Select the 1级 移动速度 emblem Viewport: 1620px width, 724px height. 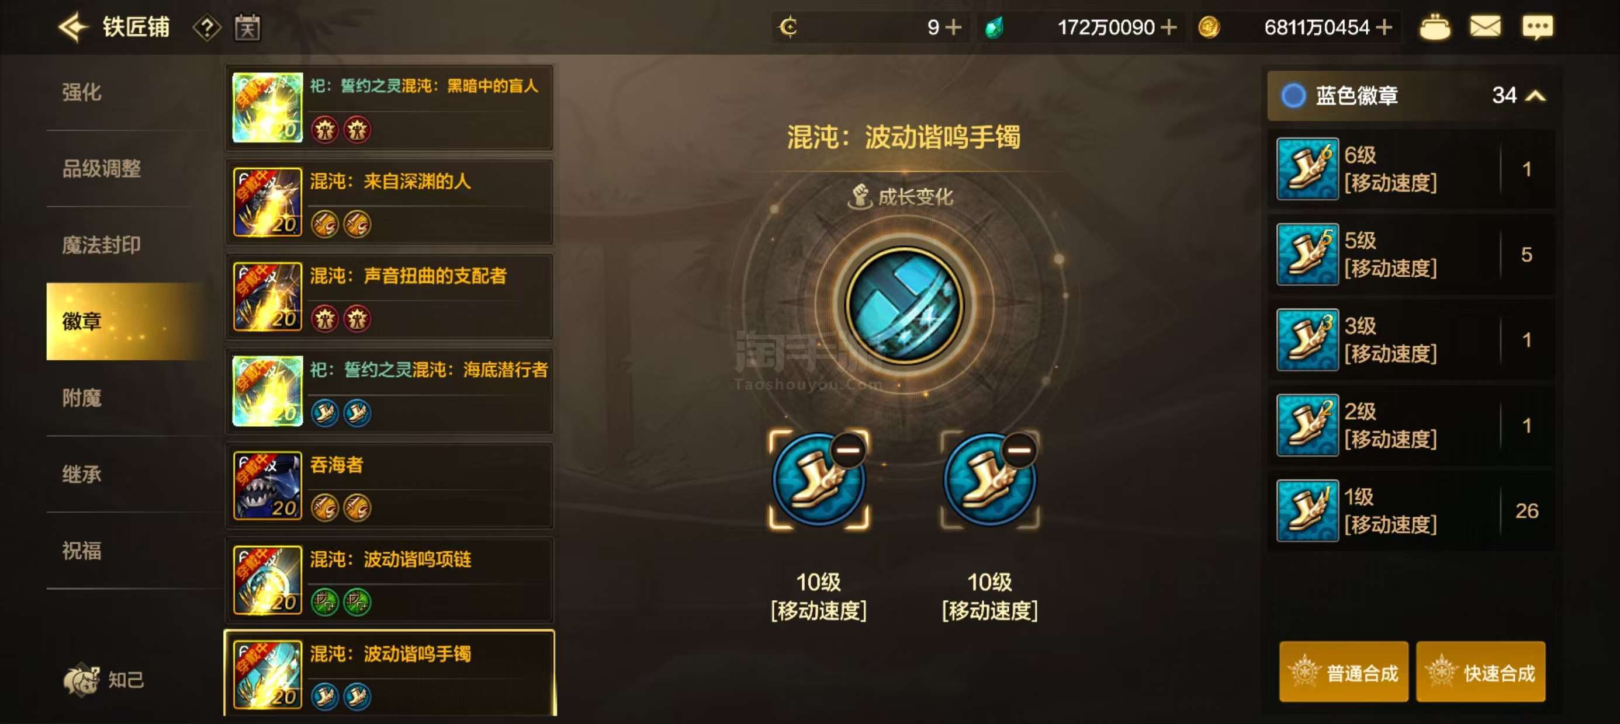pyautogui.click(x=1410, y=511)
